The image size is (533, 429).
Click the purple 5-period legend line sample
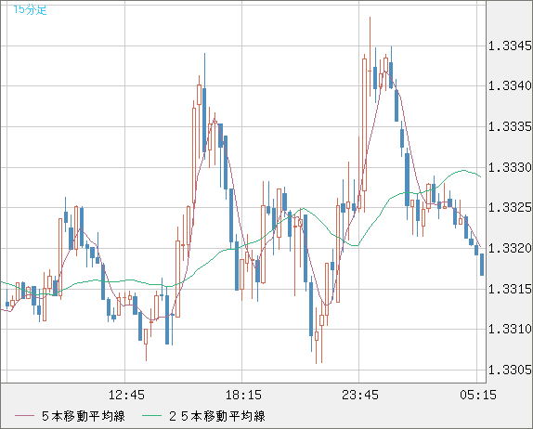click(x=24, y=416)
